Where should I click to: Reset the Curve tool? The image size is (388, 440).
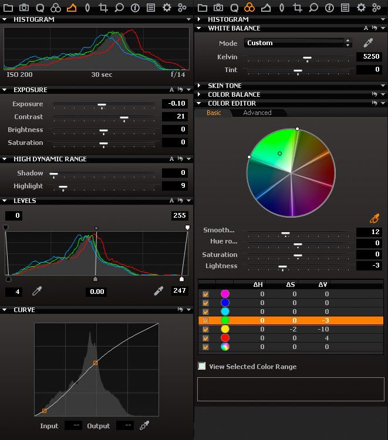point(180,310)
